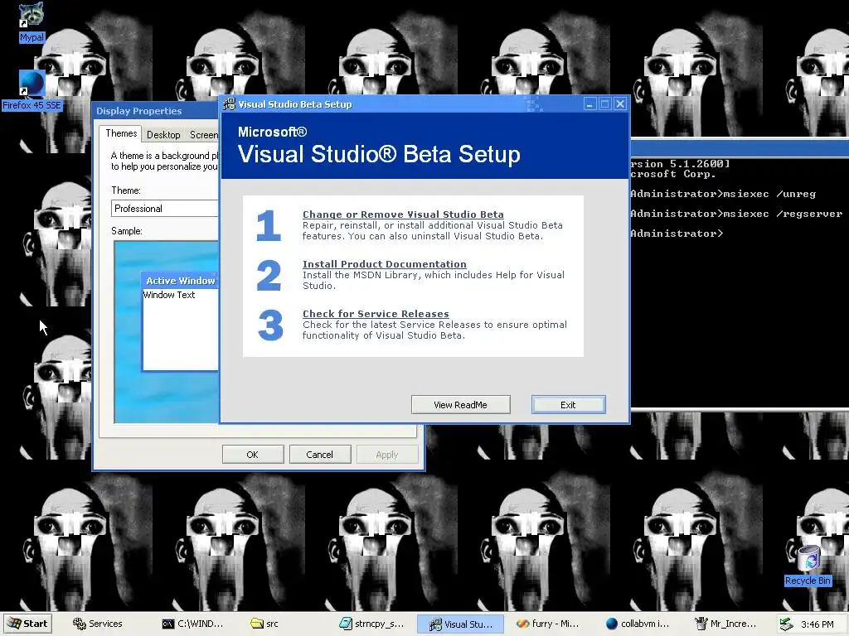849x636 pixels.
Task: Switch to Services in the taskbar
Action: (98, 624)
